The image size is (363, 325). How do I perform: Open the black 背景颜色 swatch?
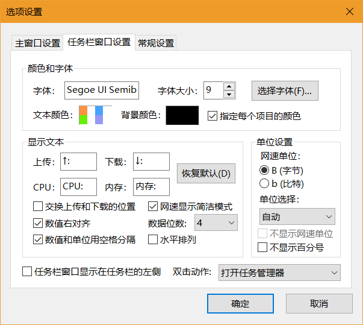pos(182,115)
